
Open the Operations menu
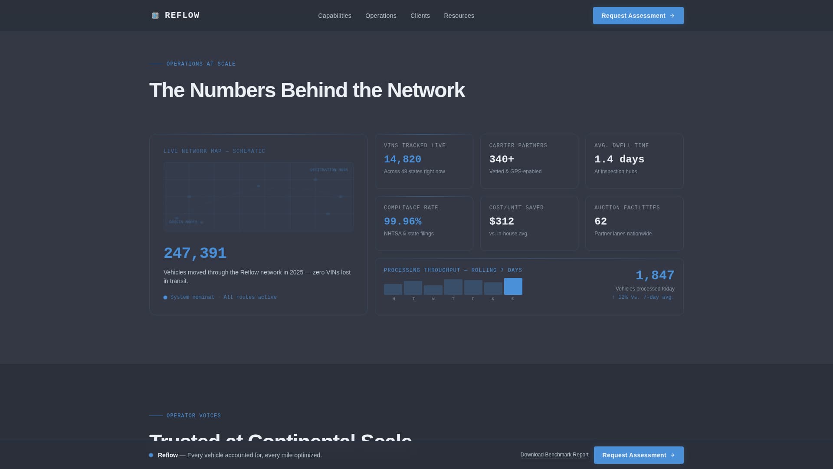[x=380, y=16]
